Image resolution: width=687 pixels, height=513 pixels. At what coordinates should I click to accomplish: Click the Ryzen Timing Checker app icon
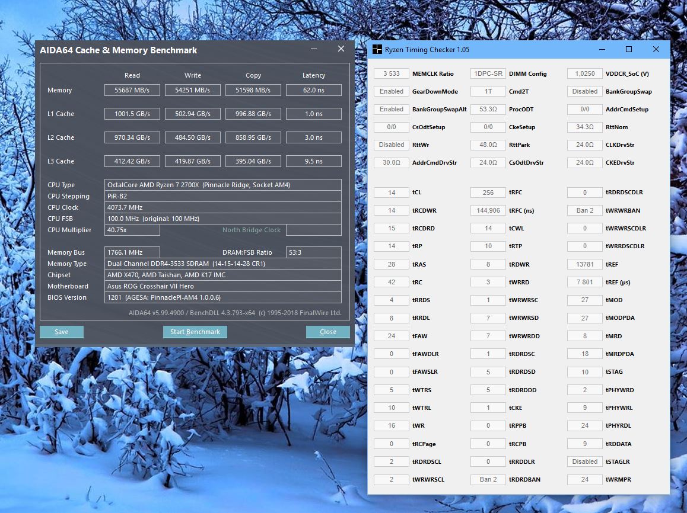click(377, 49)
